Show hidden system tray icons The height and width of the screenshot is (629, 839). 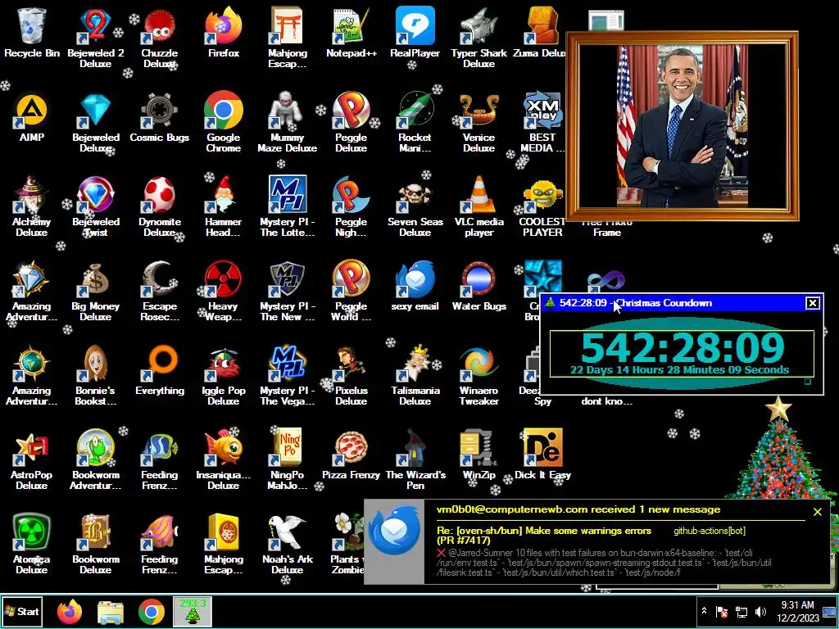[704, 611]
